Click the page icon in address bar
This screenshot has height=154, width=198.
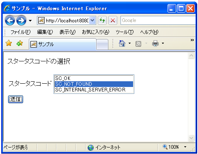pyautogui.click(x=41, y=20)
